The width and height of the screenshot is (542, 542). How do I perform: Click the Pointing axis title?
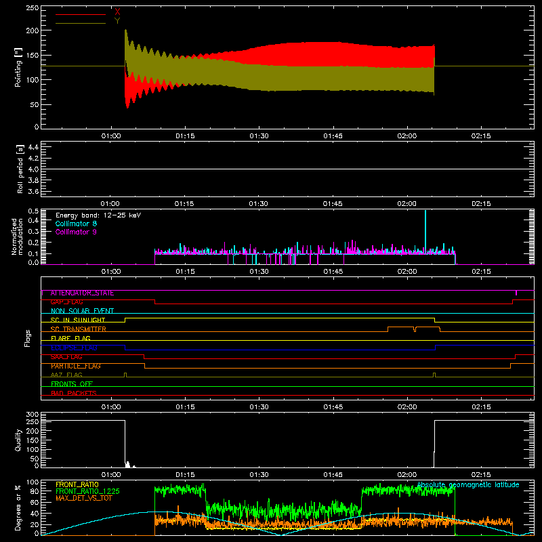point(18,68)
